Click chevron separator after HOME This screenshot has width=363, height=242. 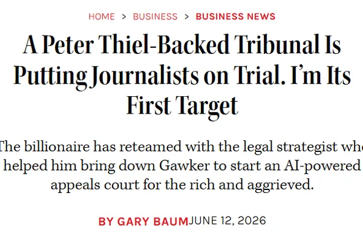(124, 17)
